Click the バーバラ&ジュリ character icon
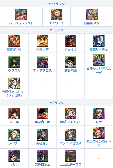The height and width of the screenshot is (168, 113). [x=21, y=14]
